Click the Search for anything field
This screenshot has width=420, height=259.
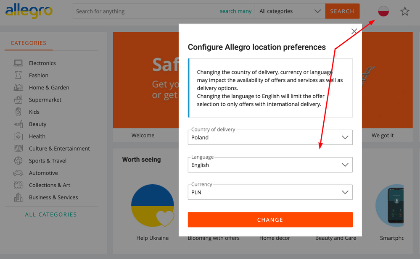[x=146, y=11]
